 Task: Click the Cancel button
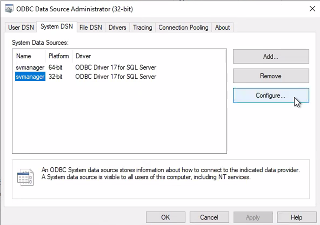(x=209, y=217)
